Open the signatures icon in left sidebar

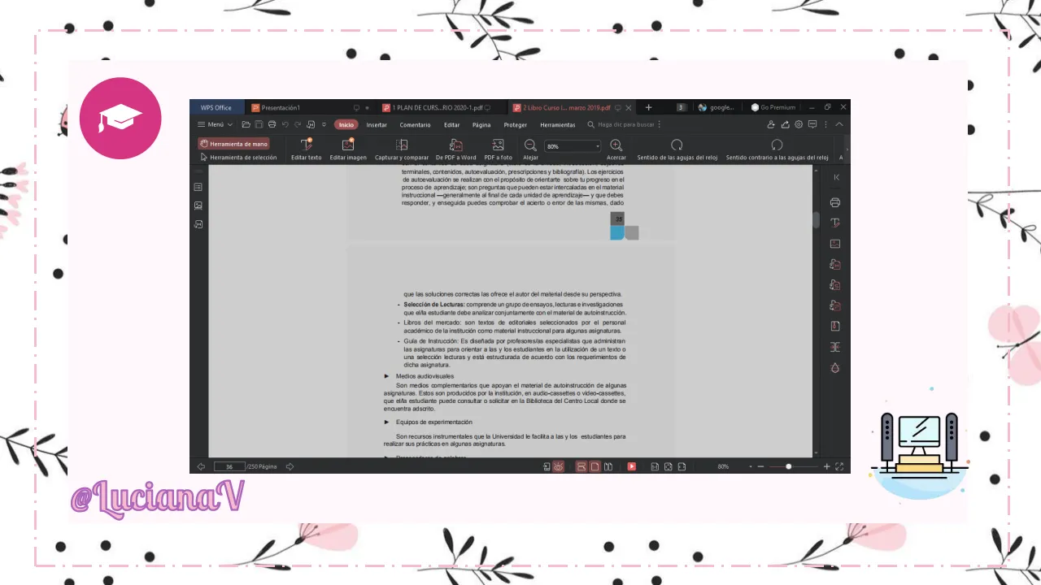pyautogui.click(x=198, y=224)
